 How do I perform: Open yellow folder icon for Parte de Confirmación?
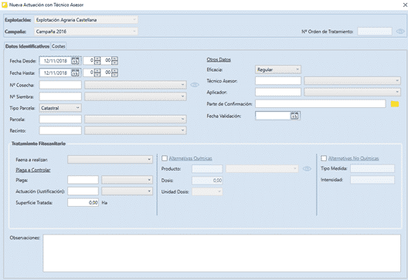(395, 104)
